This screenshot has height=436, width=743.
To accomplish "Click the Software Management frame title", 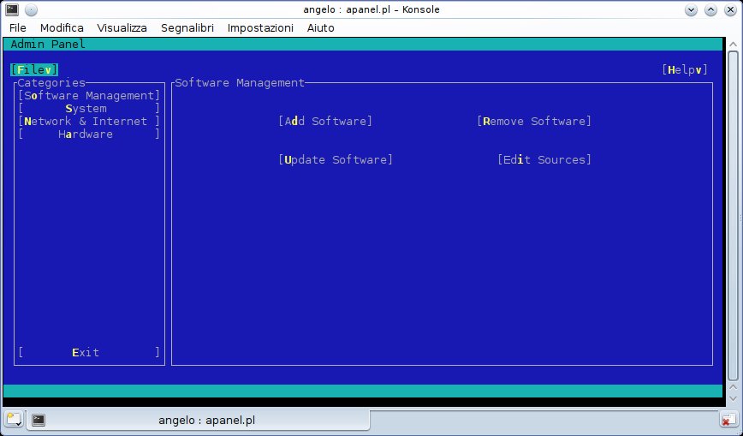I will pyautogui.click(x=240, y=82).
